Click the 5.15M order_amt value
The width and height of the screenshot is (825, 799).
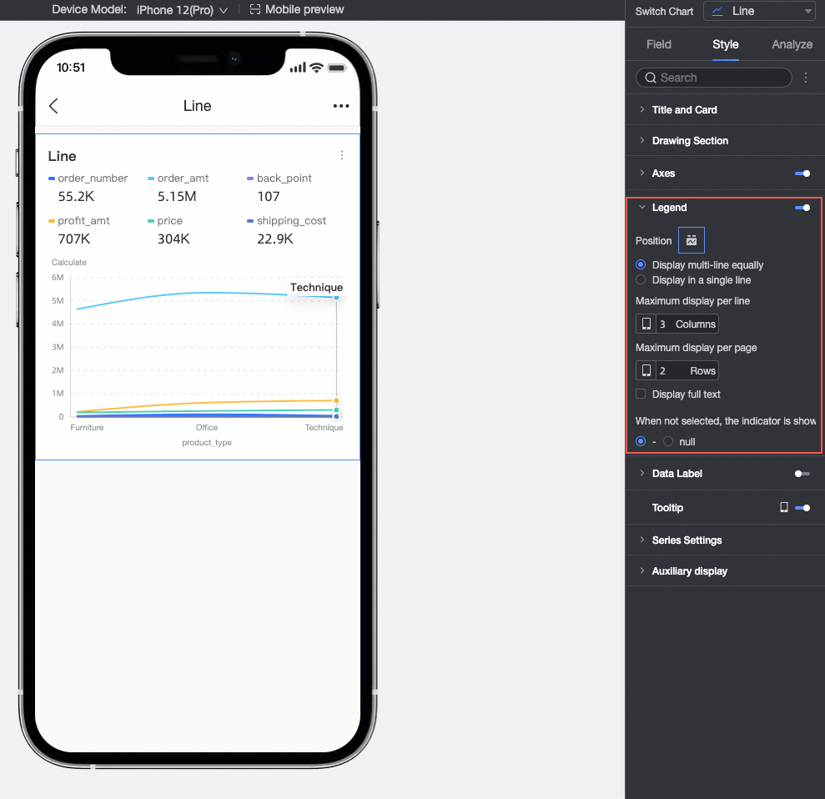click(x=177, y=197)
